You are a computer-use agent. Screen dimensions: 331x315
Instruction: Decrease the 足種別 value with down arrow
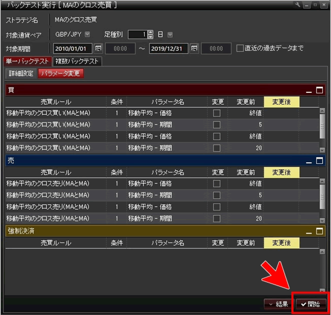(150, 36)
